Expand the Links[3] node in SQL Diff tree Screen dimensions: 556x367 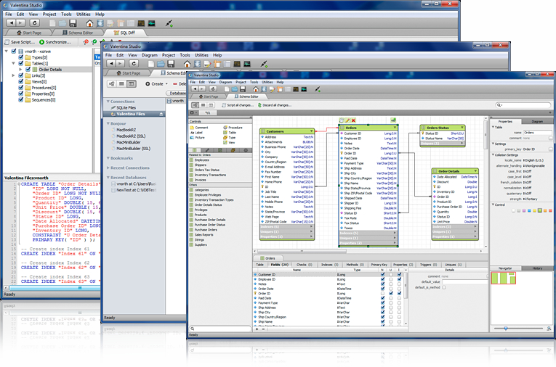click(x=14, y=75)
